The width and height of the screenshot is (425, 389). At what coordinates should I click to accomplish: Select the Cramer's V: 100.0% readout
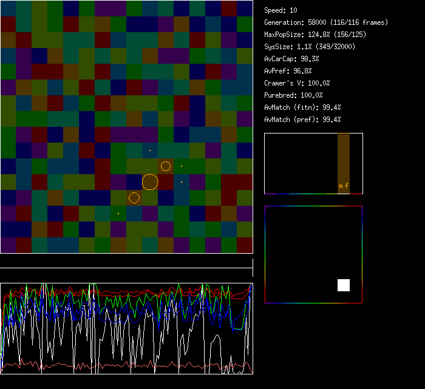pos(297,83)
